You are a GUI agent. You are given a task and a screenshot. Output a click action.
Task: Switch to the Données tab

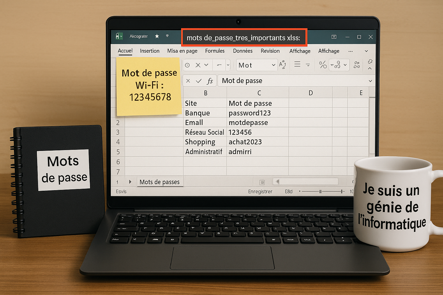click(243, 51)
